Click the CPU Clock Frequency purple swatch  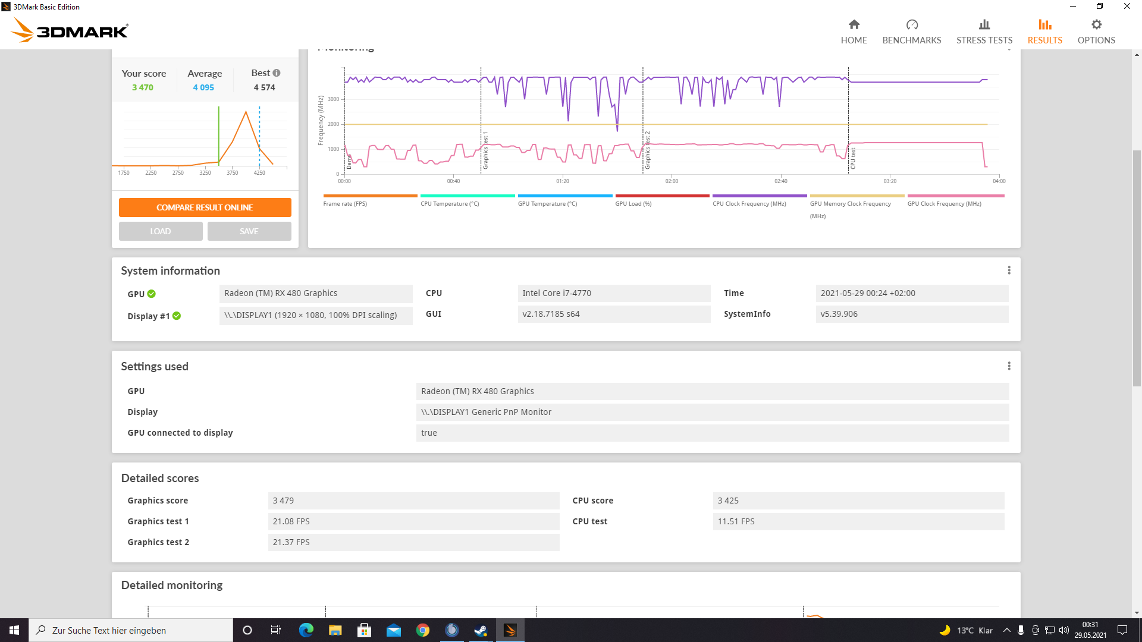[759, 196]
